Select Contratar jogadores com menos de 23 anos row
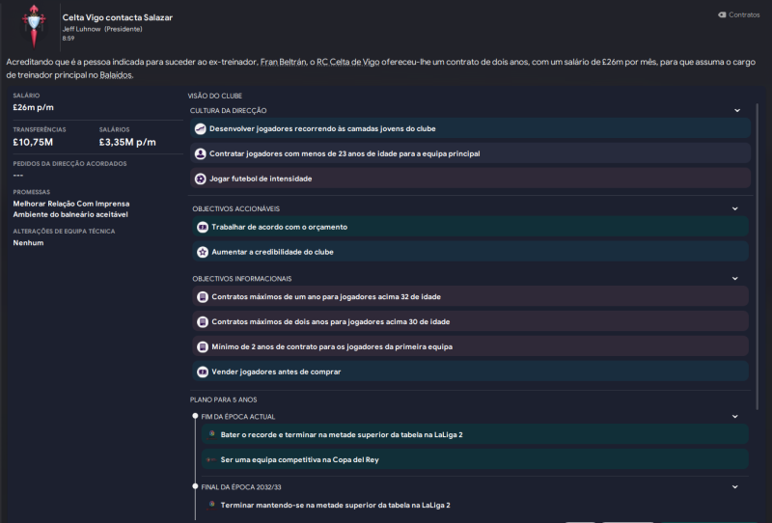This screenshot has width=772, height=523. pos(470,153)
